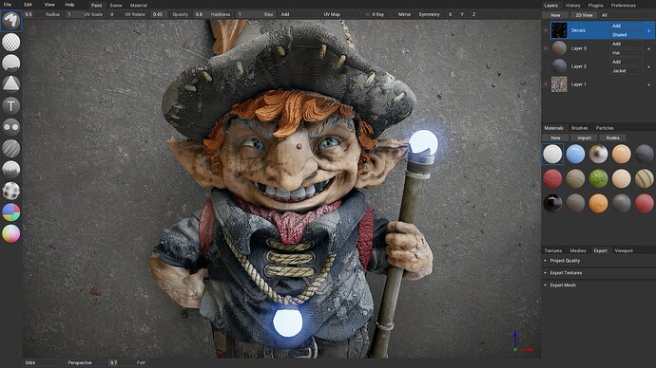Click the Nodes button
Screen dimensions: 656x368
612,138
